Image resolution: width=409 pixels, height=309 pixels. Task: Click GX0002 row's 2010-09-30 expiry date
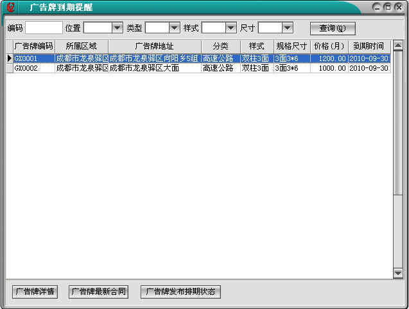tap(369, 68)
